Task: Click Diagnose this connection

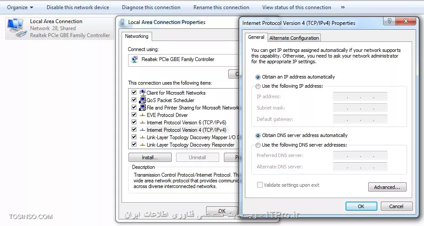Action: [151, 7]
